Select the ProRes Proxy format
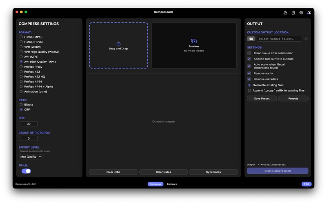Screen dimensions: 327x204 [31, 67]
